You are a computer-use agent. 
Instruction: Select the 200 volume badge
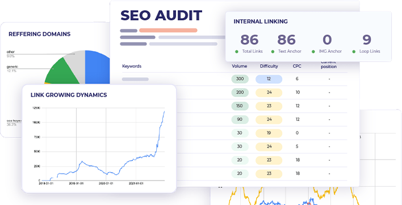[240, 92]
